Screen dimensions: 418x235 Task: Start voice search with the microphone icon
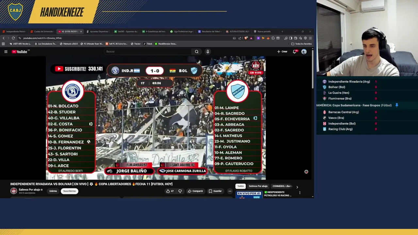click(x=207, y=52)
